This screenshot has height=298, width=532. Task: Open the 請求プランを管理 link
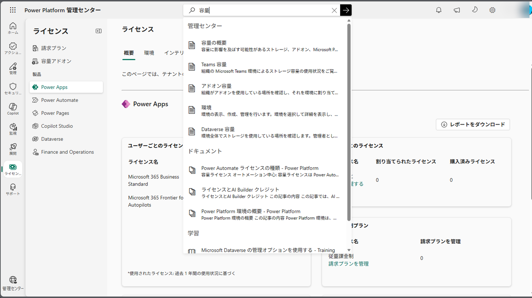(348, 264)
